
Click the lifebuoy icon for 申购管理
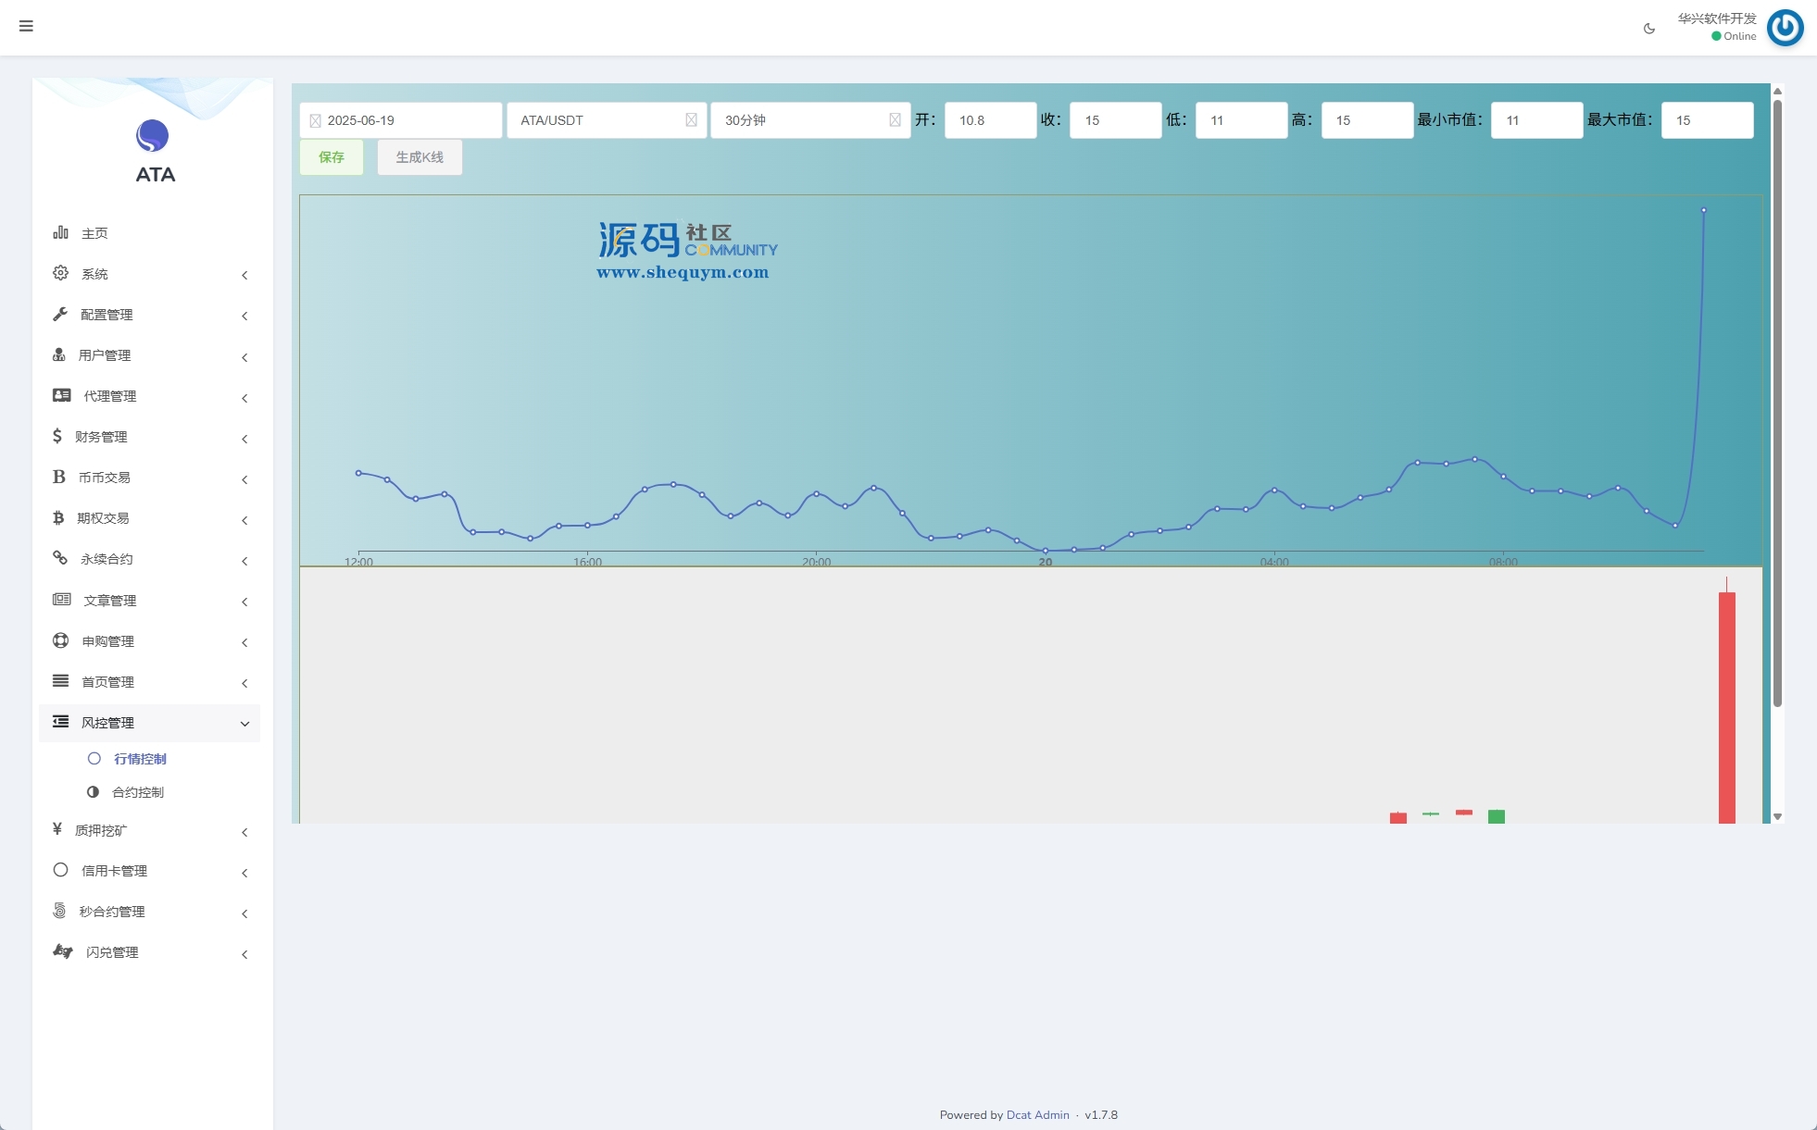pyautogui.click(x=61, y=640)
